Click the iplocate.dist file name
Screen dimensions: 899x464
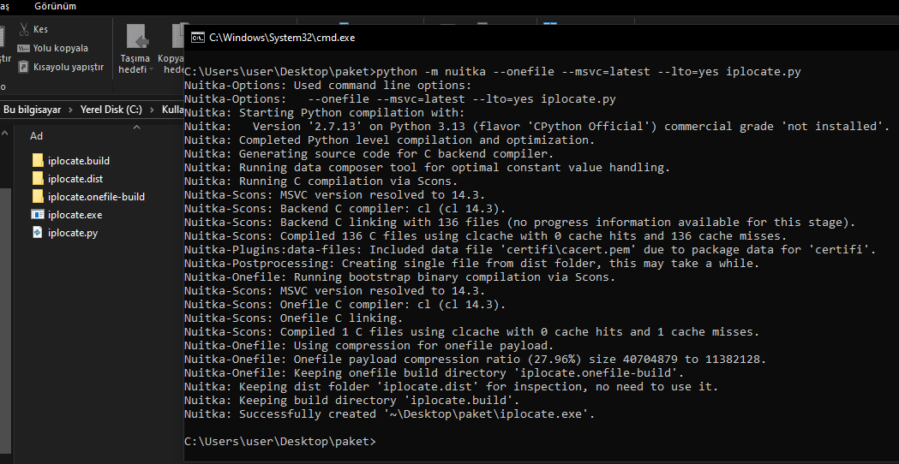pos(75,179)
